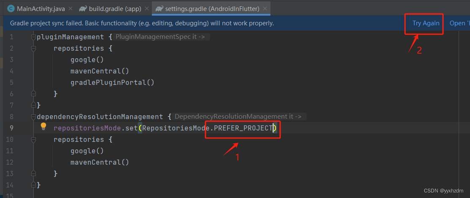Place cursor on gradlePluginPortal() line
470x198 pixels.
pos(112,82)
